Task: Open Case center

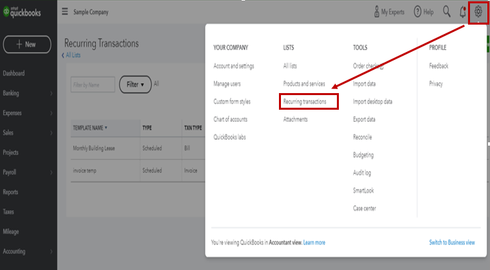Action: pos(364,208)
